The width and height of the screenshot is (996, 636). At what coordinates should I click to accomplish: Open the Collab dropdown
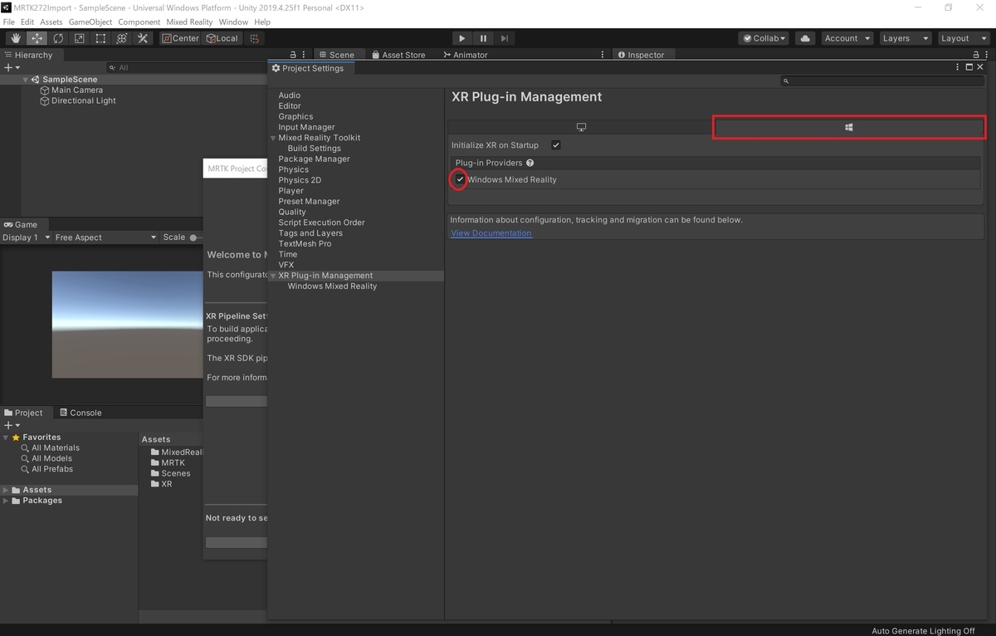[x=764, y=38]
